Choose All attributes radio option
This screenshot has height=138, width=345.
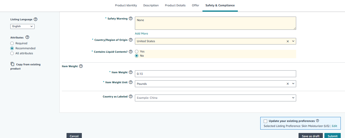[x=12, y=53]
